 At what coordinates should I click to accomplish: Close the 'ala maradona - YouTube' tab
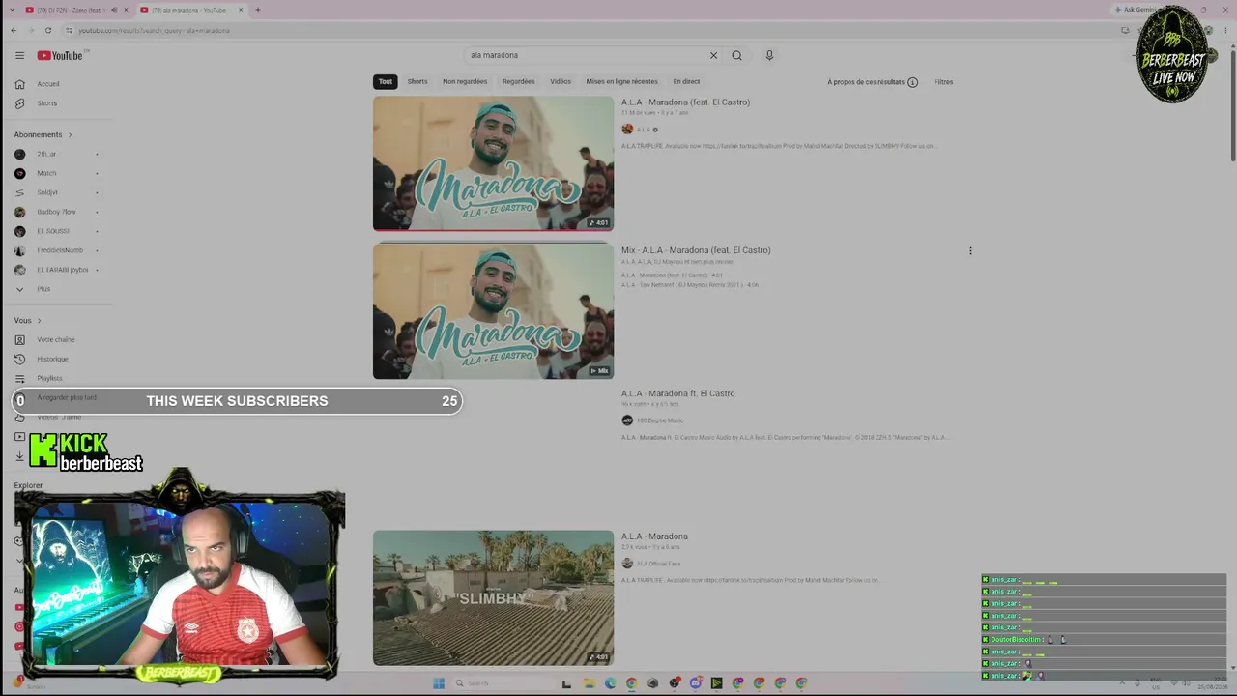click(x=241, y=10)
